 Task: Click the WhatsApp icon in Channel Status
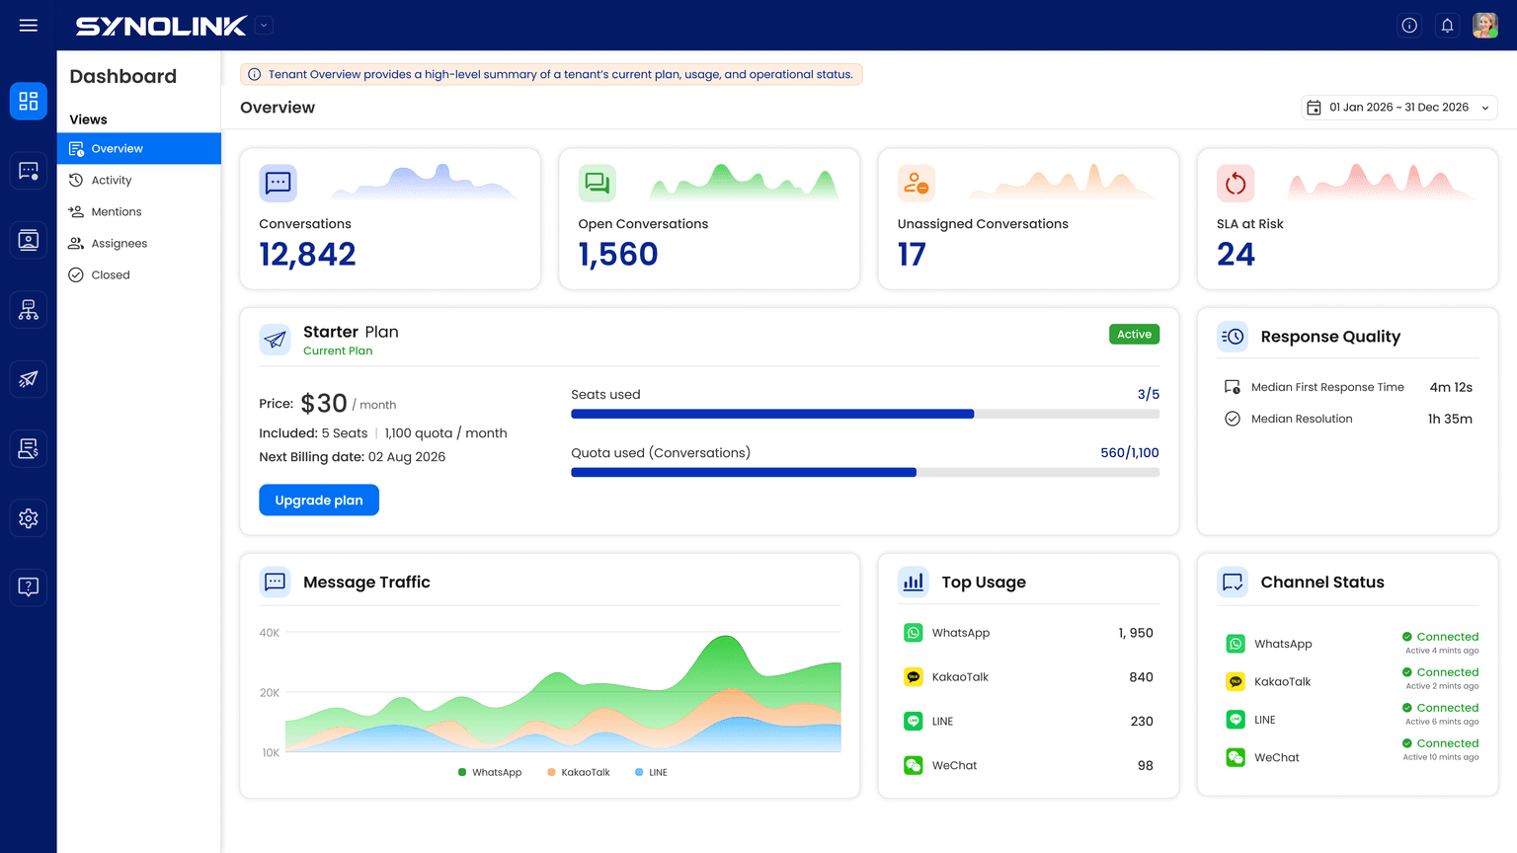[1236, 644]
